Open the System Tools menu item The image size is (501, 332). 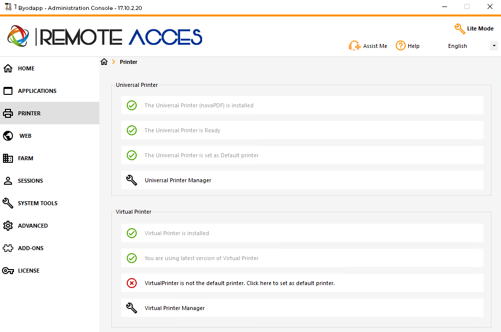pyautogui.click(x=37, y=203)
